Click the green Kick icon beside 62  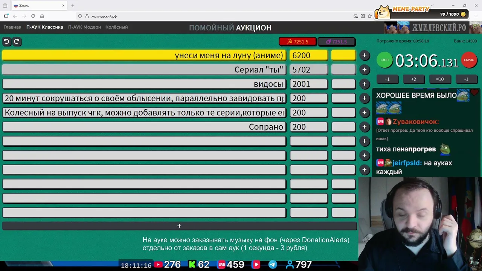192,265
